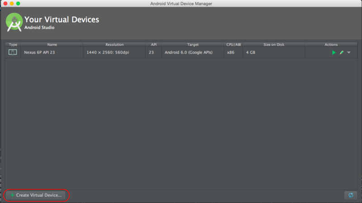Screen dimensions: 362x203
Task: Minimize the AVD Manager window
Action: point(12,4)
